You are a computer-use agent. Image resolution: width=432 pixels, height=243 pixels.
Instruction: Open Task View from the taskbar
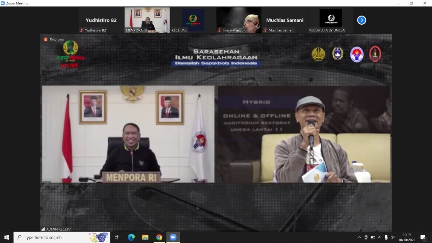click(x=117, y=237)
